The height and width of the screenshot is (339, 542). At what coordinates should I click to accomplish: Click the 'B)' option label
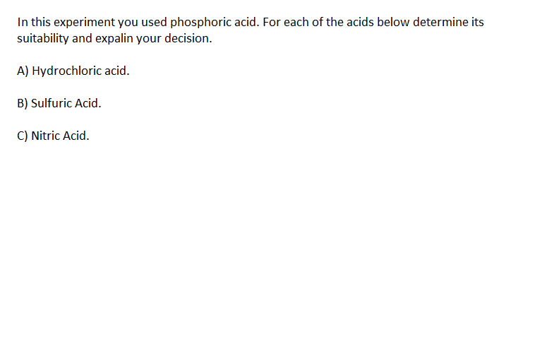click(x=23, y=103)
